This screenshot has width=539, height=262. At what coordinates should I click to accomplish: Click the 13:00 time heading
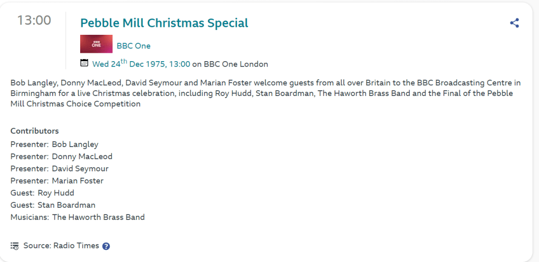(x=34, y=21)
